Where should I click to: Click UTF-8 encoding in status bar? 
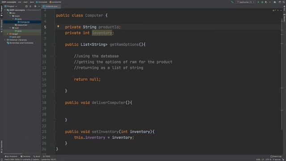point(268,160)
